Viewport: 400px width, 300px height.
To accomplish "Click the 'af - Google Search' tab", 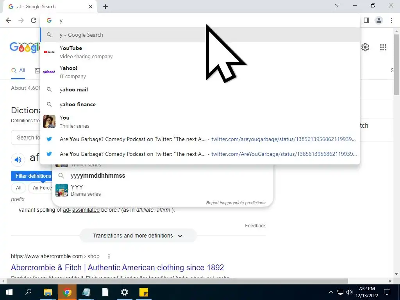I will click(50, 7).
